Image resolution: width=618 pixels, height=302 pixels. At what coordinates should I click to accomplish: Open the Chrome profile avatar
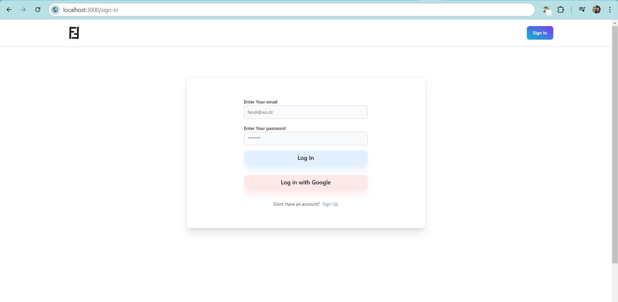596,10
